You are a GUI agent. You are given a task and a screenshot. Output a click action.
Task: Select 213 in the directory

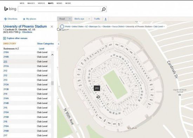(x=5, y=80)
